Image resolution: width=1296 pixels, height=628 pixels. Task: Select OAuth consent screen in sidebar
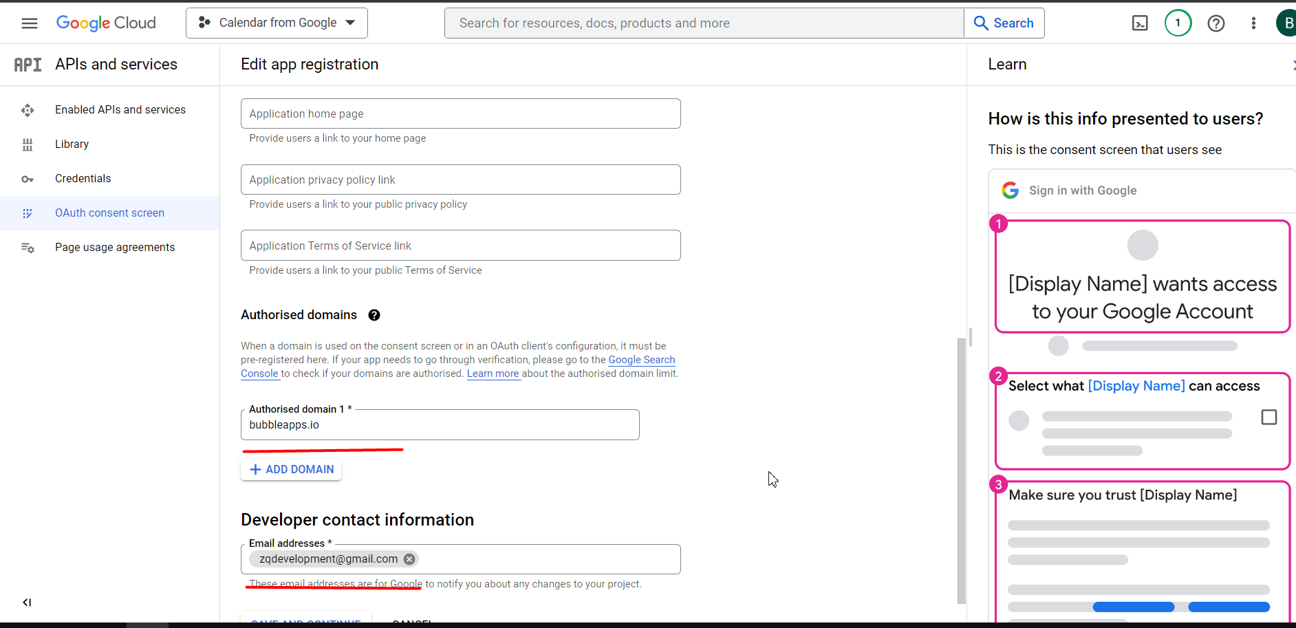coord(109,213)
